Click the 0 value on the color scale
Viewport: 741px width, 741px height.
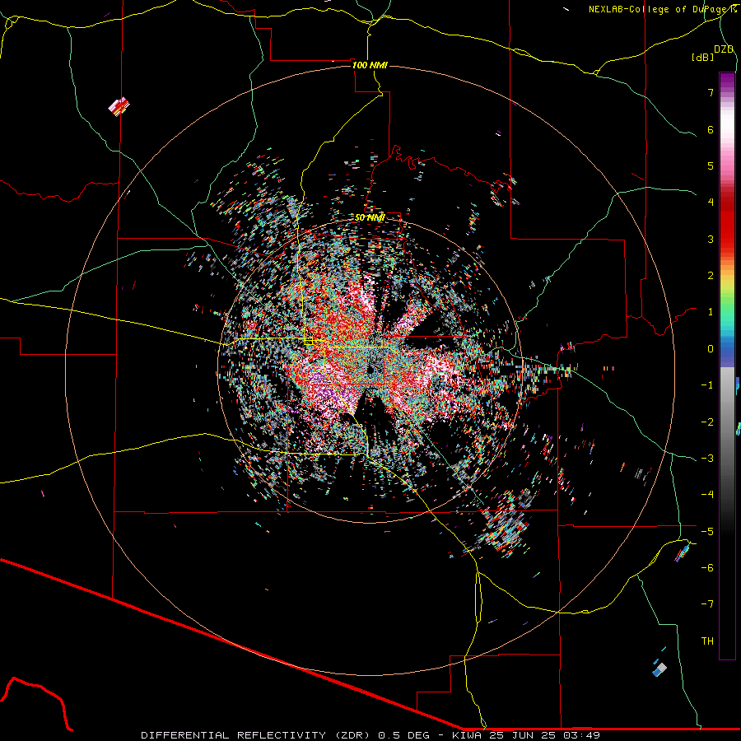[x=711, y=349]
